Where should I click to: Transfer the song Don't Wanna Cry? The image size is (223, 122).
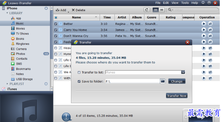pos(210,36)
